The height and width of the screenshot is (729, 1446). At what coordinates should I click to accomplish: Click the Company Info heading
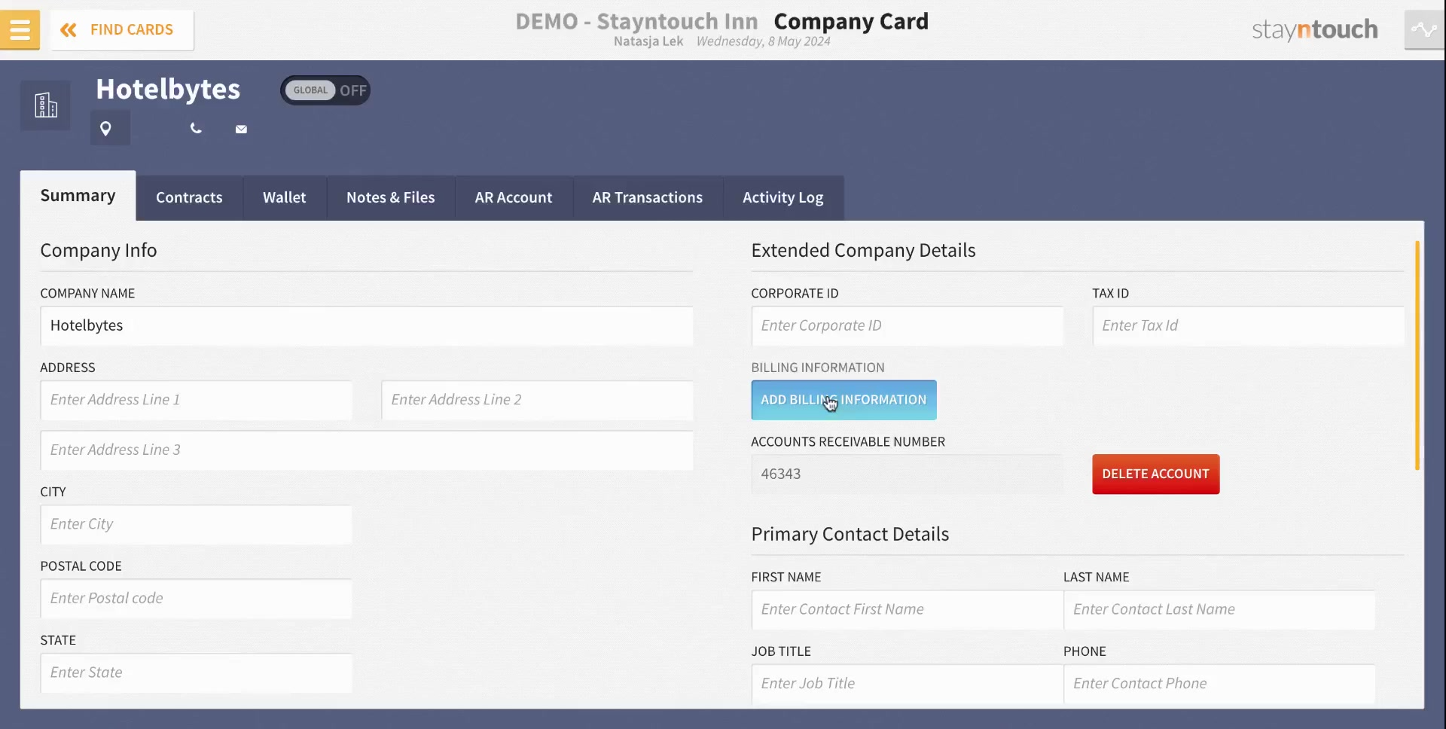coord(99,250)
